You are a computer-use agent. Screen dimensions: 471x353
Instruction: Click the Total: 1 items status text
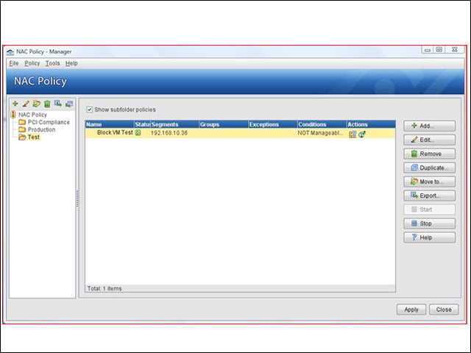tap(105, 288)
